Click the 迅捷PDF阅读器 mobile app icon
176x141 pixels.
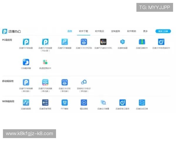45,82
